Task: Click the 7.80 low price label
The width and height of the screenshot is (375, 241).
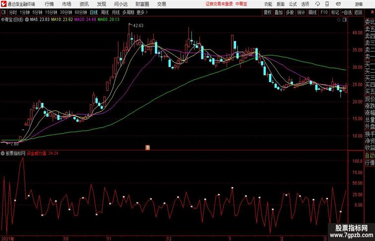Action: 14,144
